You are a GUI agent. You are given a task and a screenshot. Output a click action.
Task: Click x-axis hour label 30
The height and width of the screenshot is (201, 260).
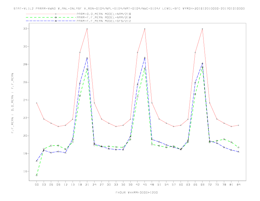(x=109, y=185)
